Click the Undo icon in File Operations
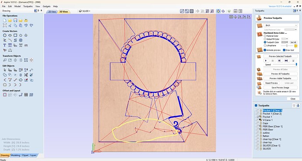The width and height of the screenshot is (302, 161). (26, 25)
